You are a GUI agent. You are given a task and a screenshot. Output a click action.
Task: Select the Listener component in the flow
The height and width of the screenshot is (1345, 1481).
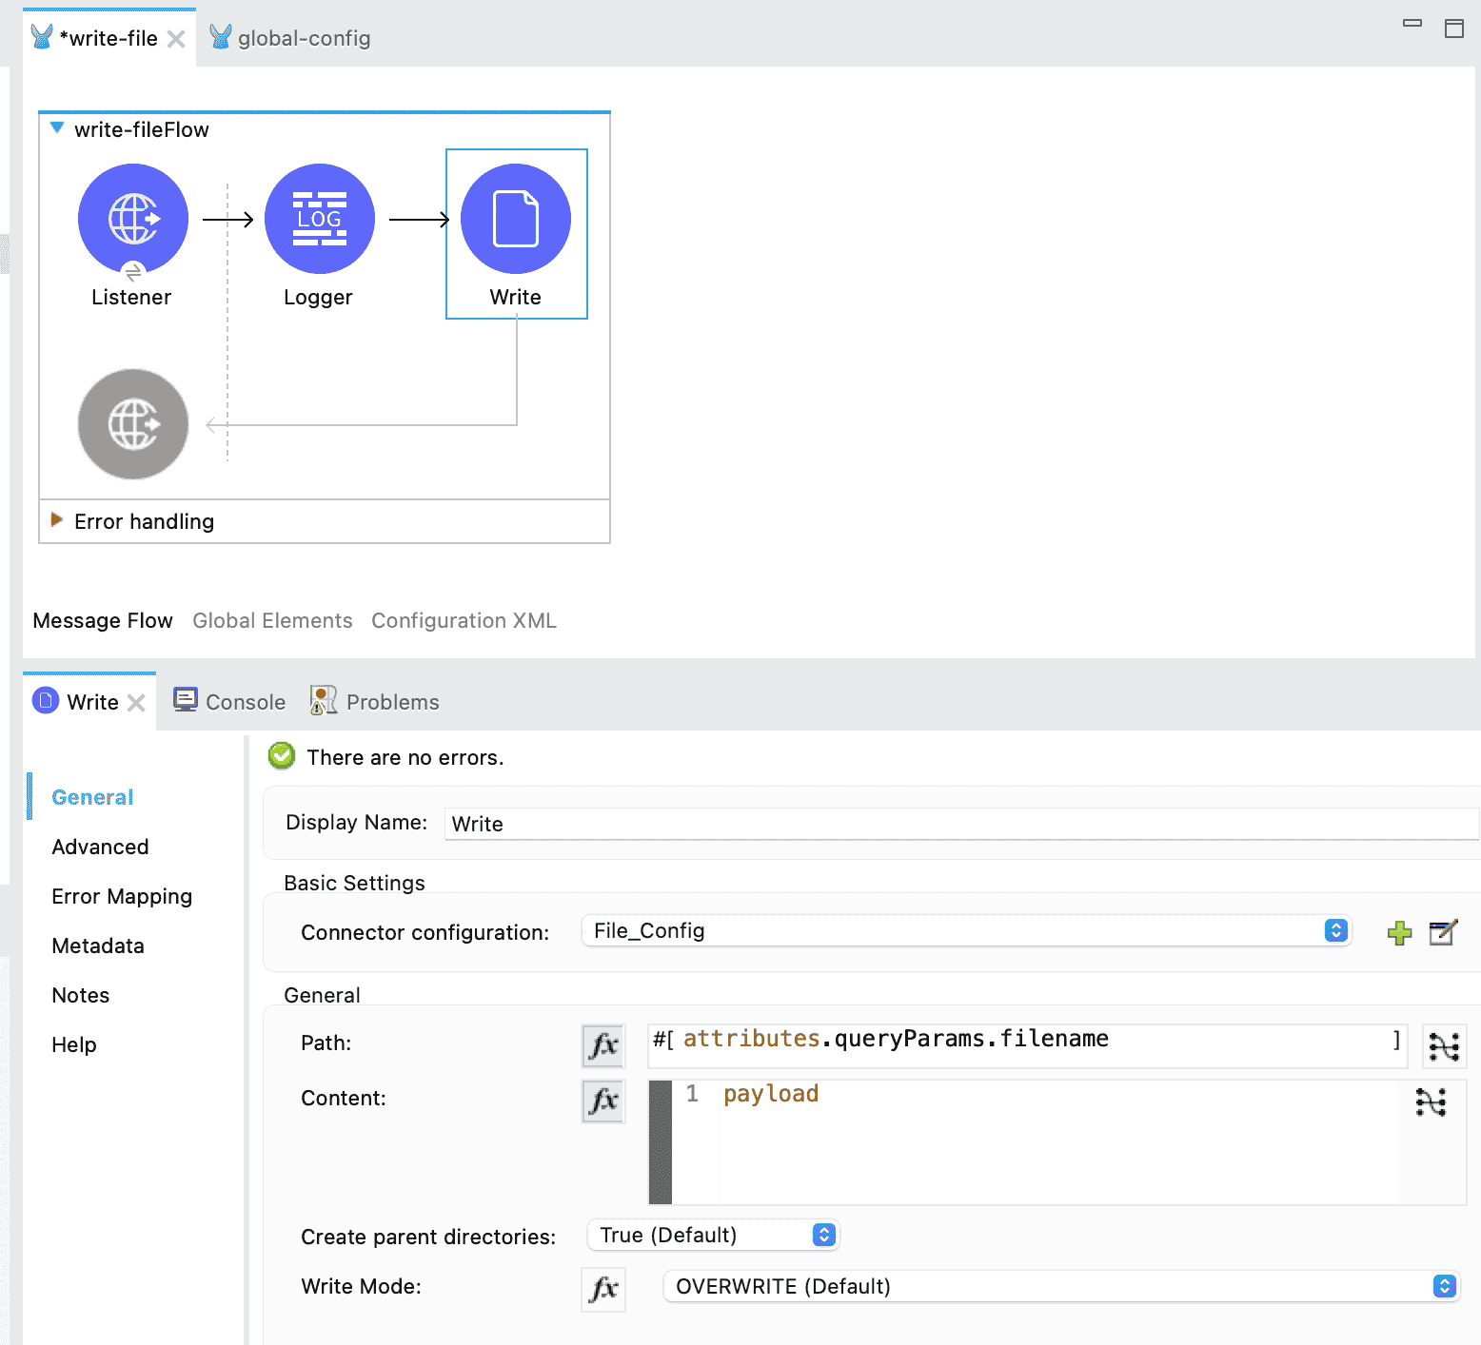click(x=132, y=220)
